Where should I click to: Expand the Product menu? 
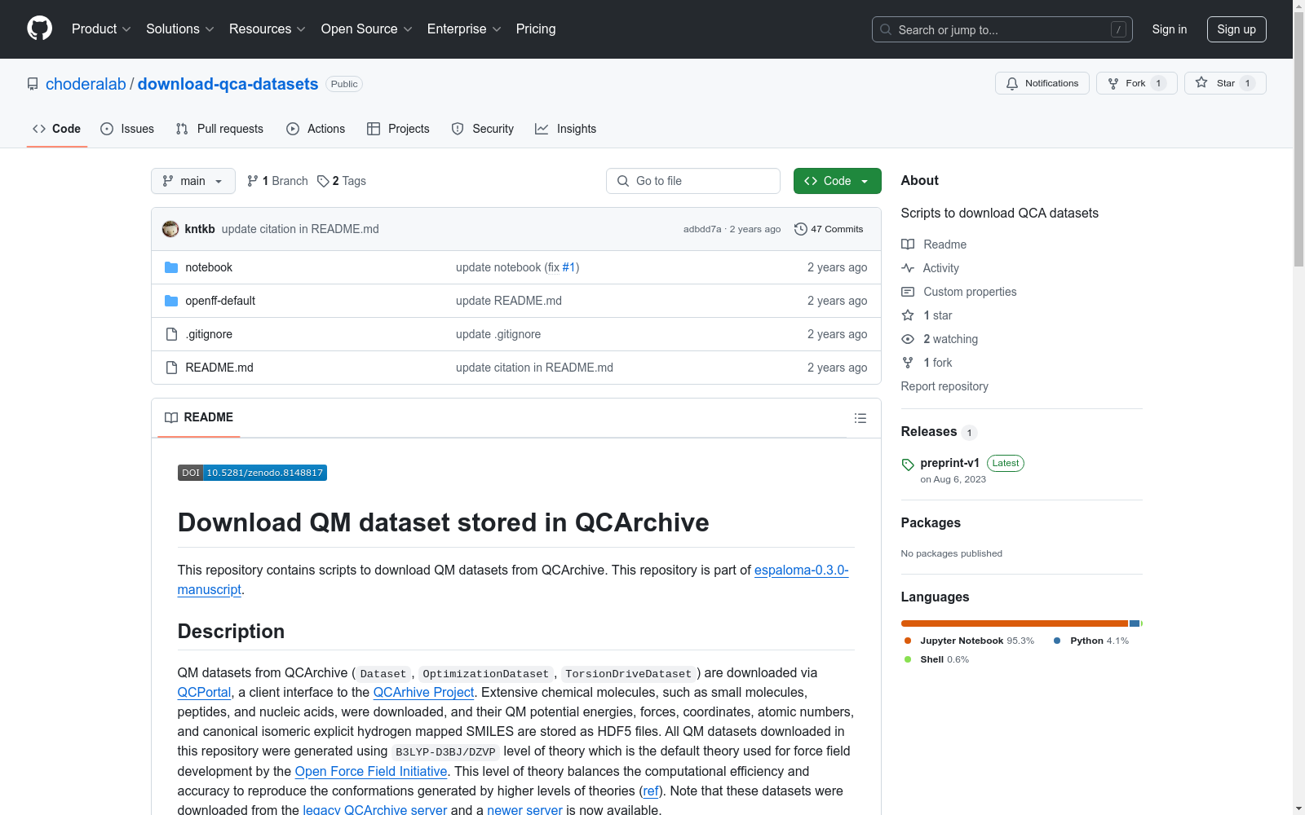(x=101, y=29)
